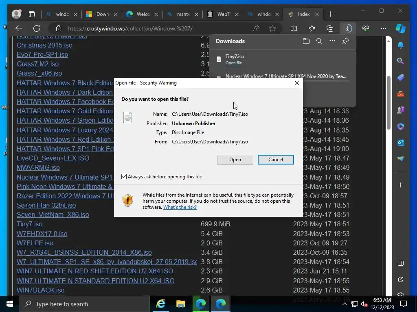The width and height of the screenshot is (417, 312).
Task: Open the Collections icon
Action: point(330,28)
